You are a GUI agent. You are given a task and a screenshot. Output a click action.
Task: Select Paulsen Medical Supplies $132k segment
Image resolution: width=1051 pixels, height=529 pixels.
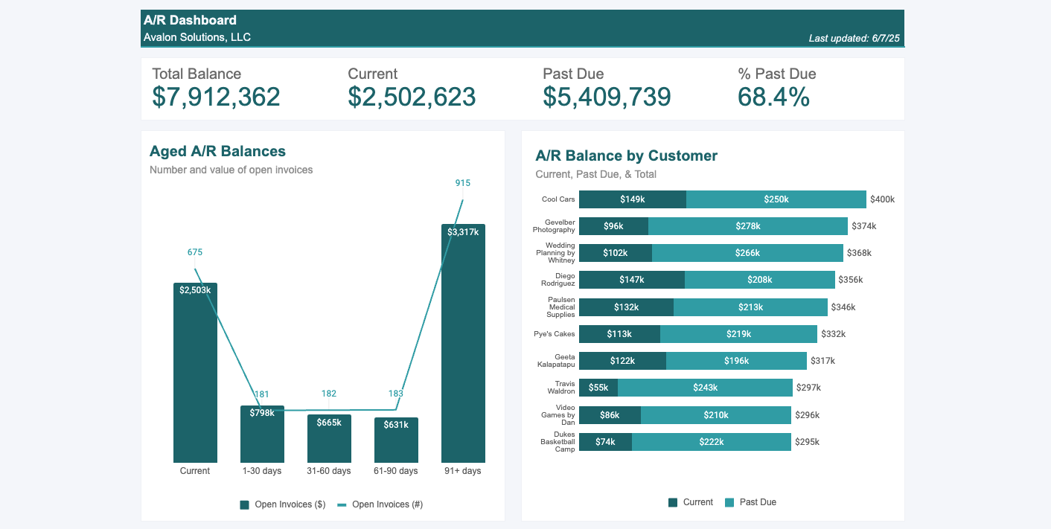(x=626, y=307)
